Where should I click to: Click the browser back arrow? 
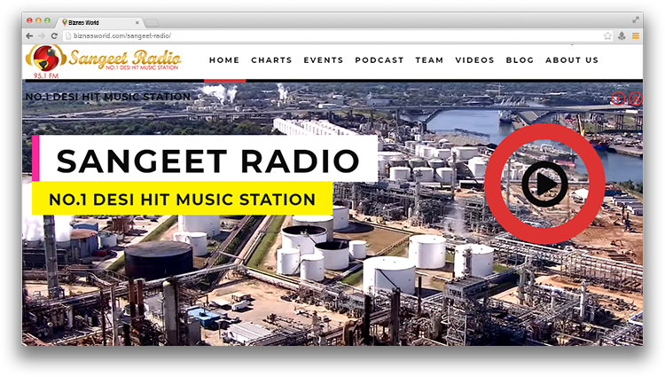coord(29,36)
